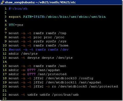Image resolution: width=123 pixels, height=101 pixels.
Task: Click the 'UTC=yes' line
Action: click(x=16, y=25)
